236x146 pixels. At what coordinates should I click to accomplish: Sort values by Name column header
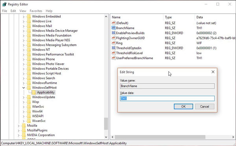(x=136, y=17)
